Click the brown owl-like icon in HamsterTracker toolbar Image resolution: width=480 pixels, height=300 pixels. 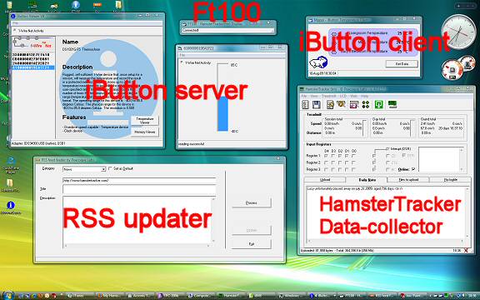[x=341, y=104]
